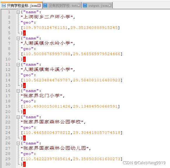Image resolution: width=170 pixels, height=168 pixels.
Task: Click the text "人潮溪镇南斗溪小学"
Action: [47, 69]
